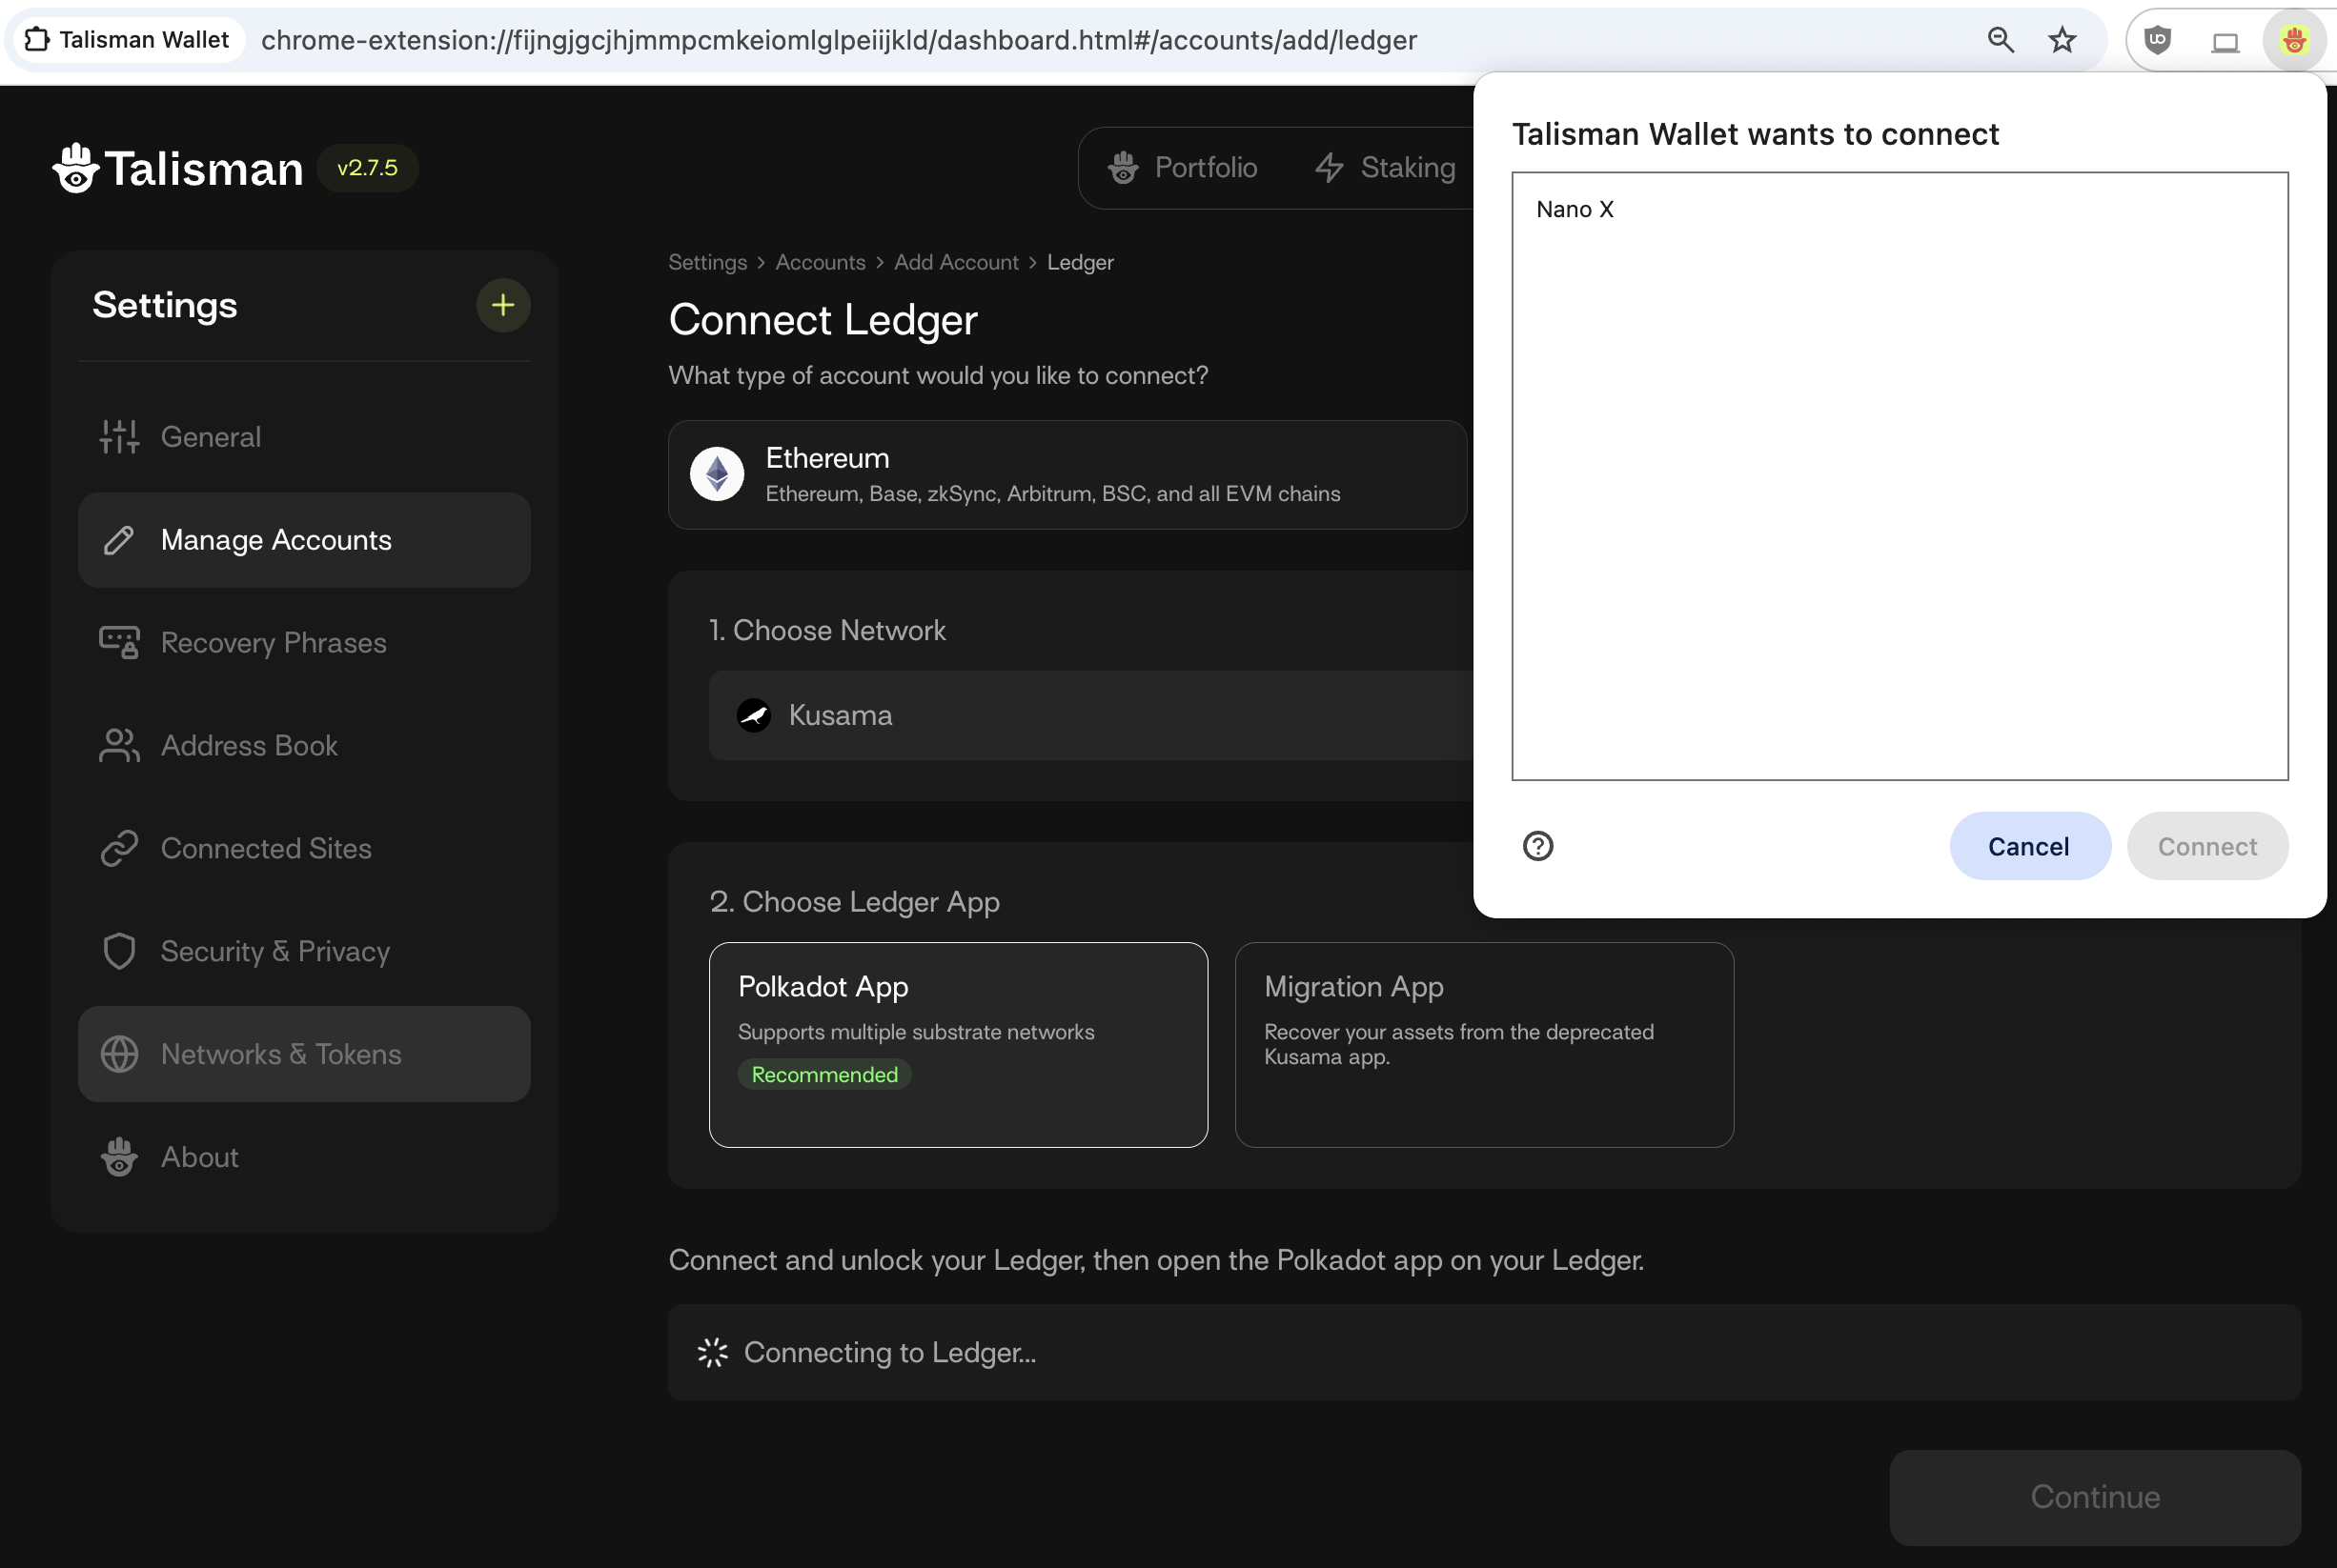Viewport: 2337px width, 1568px height.
Task: Select the Migration App option card
Action: [1483, 1043]
